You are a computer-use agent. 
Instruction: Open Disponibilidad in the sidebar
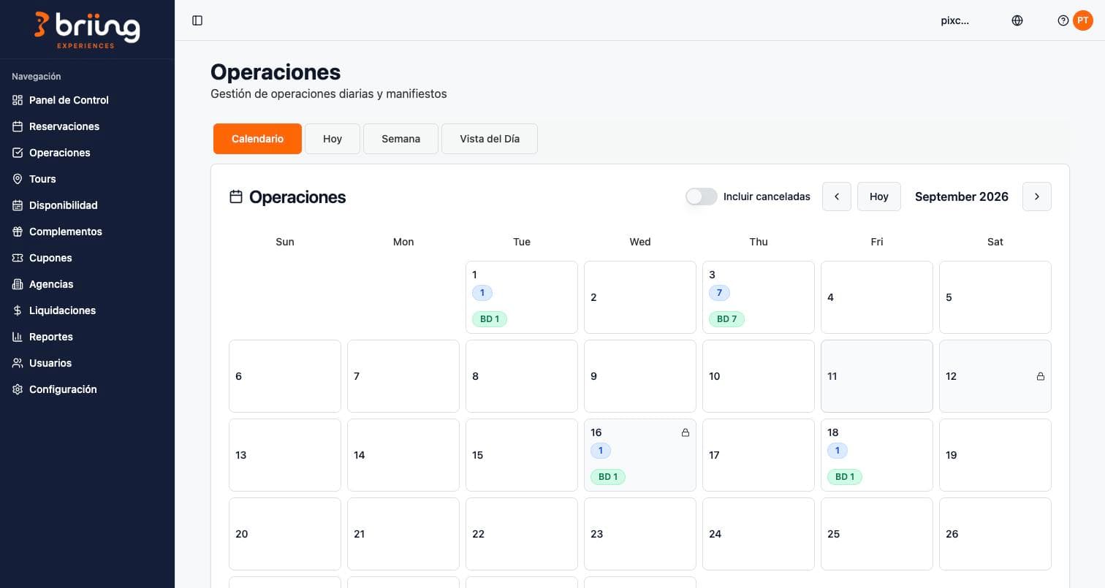[x=64, y=205]
